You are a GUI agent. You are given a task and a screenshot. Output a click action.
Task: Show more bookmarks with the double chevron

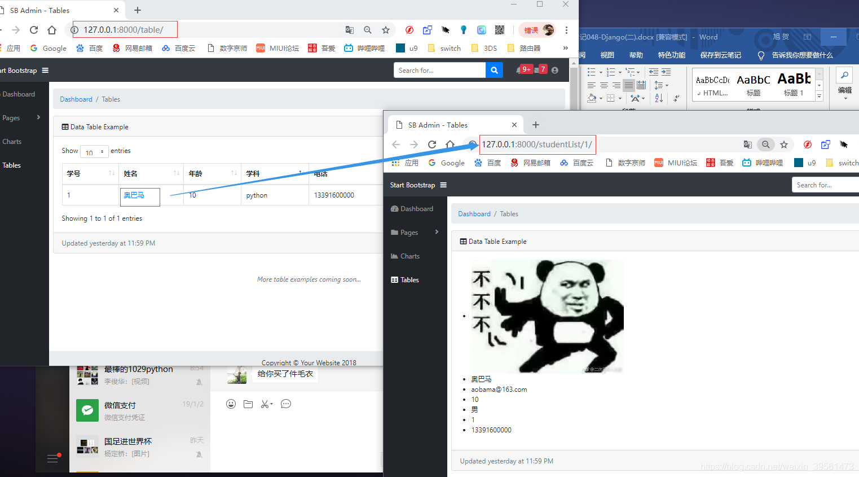(565, 48)
